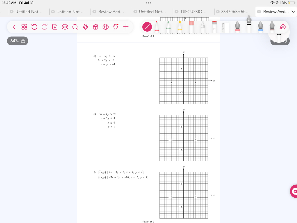Select the eraser tool
Image resolution: width=297 pixels, height=223 pixels.
tap(191, 27)
